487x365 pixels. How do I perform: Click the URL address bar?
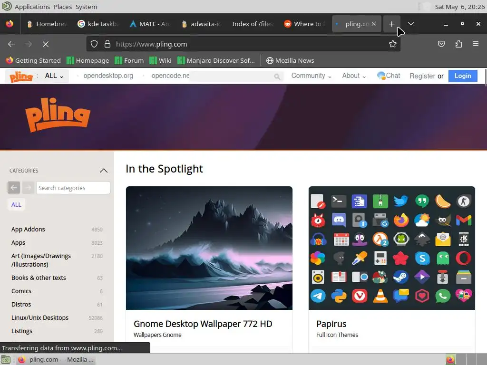click(243, 44)
